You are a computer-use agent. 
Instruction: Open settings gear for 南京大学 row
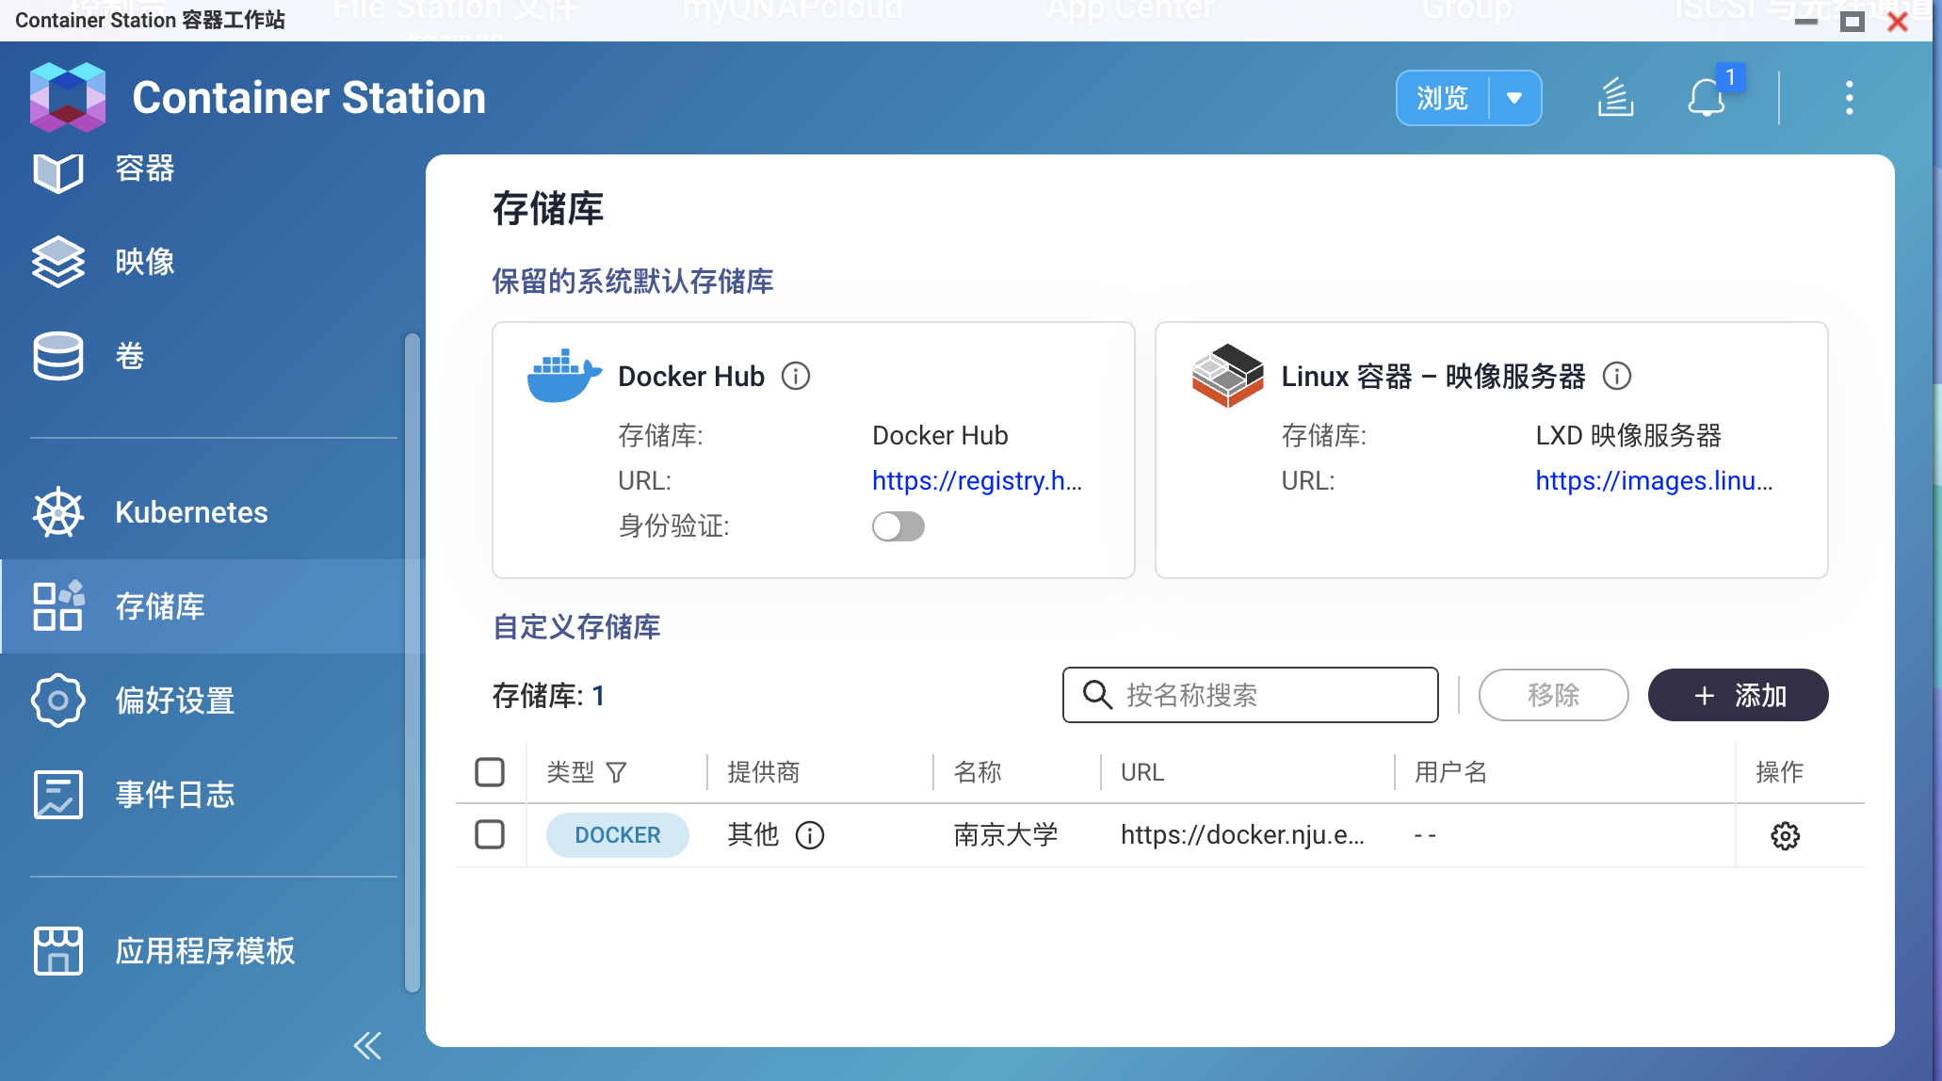click(1786, 835)
